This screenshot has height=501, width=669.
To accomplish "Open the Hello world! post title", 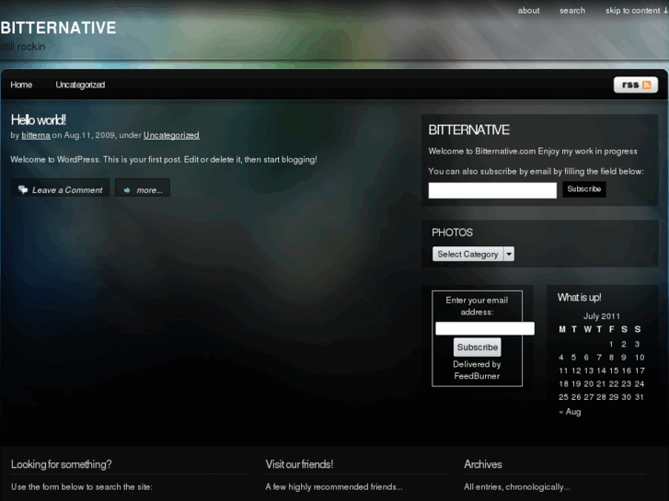I will 39,120.
